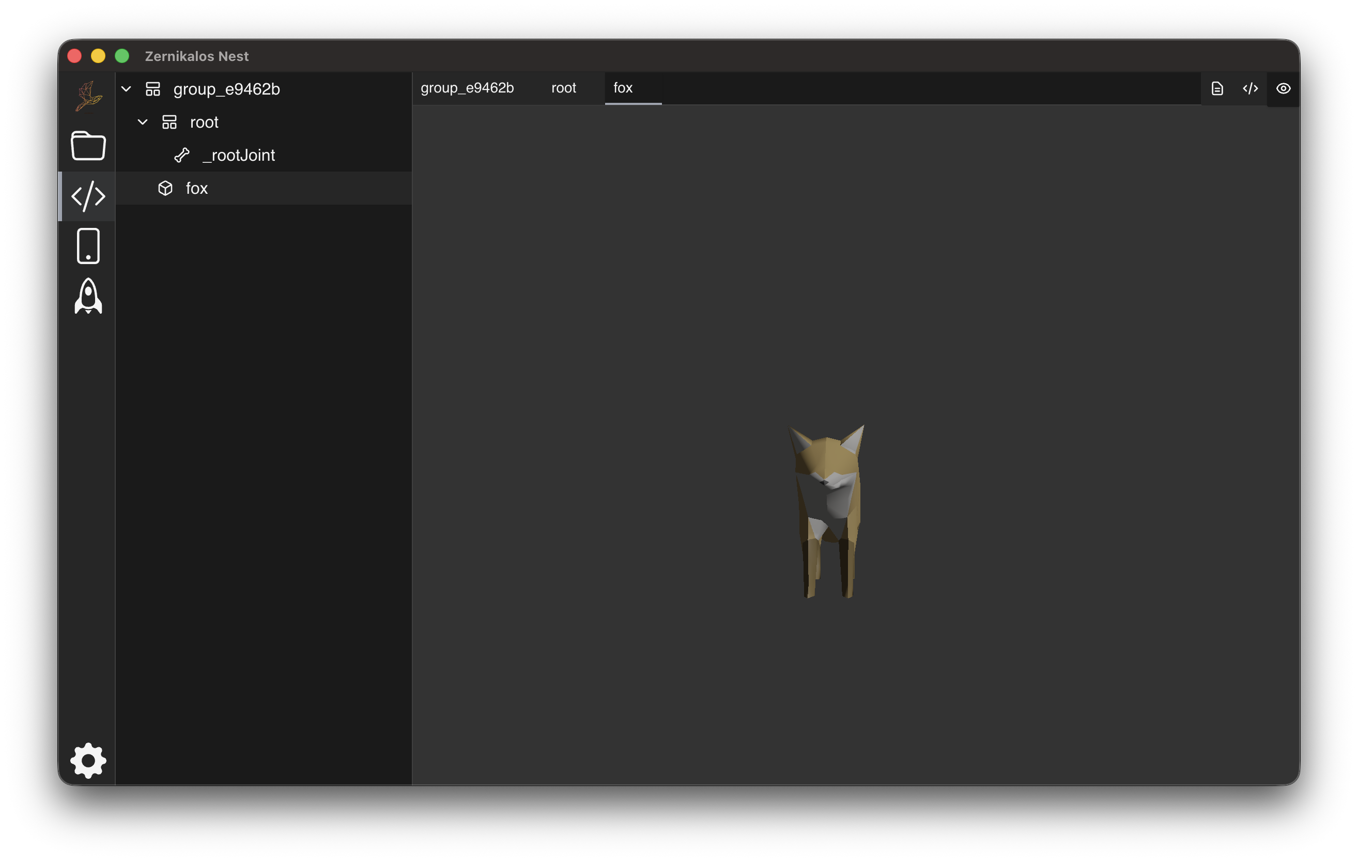Switch to document view icon
This screenshot has height=862, width=1358.
click(1217, 88)
